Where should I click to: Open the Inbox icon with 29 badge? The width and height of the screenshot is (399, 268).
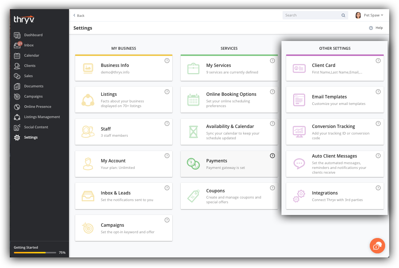pyautogui.click(x=18, y=45)
